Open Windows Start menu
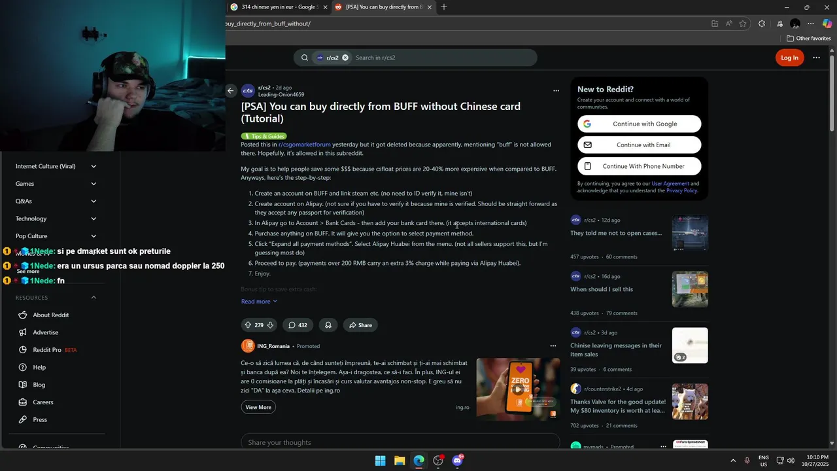The height and width of the screenshot is (471, 837). click(x=380, y=461)
